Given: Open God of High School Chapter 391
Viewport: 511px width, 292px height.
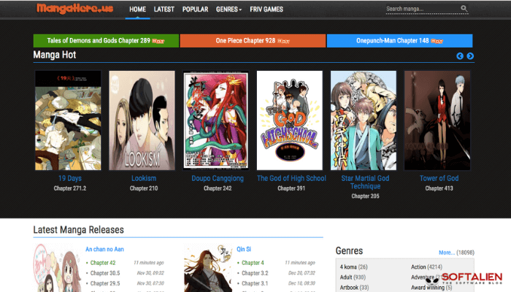Looking at the screenshot, I should [291, 188].
